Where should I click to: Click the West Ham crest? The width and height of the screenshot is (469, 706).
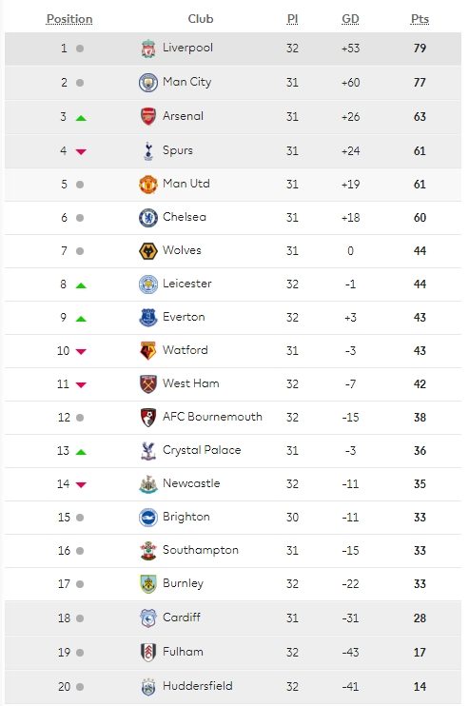click(x=148, y=384)
